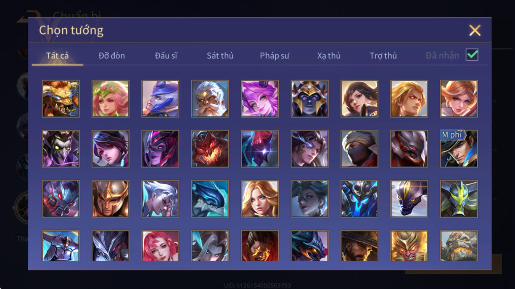Select the 'Tất cả' tab
The height and width of the screenshot is (289, 515).
click(58, 56)
